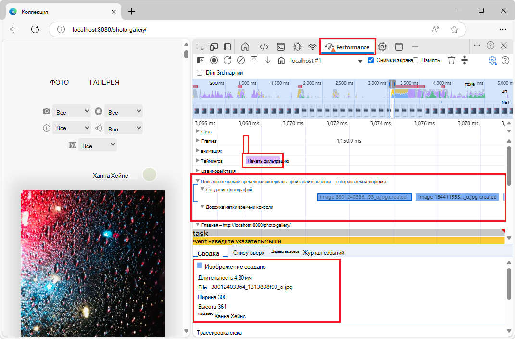
Task: Open the Welcome home tool icon
Action: coord(245,47)
